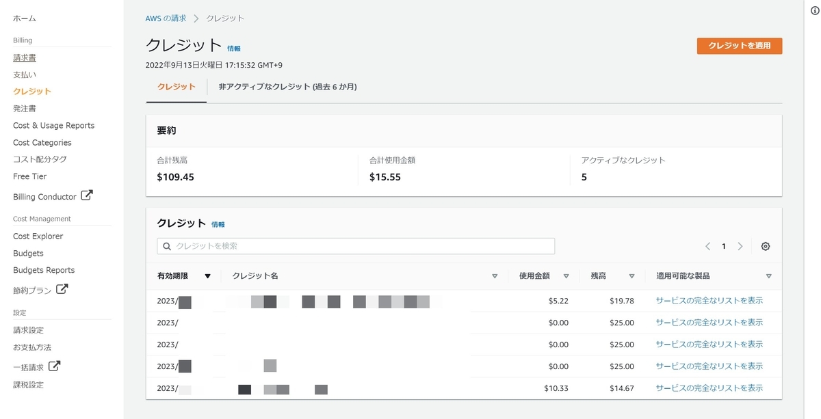Click the $5.22 used amount cell
Image resolution: width=821 pixels, height=419 pixels.
558,301
